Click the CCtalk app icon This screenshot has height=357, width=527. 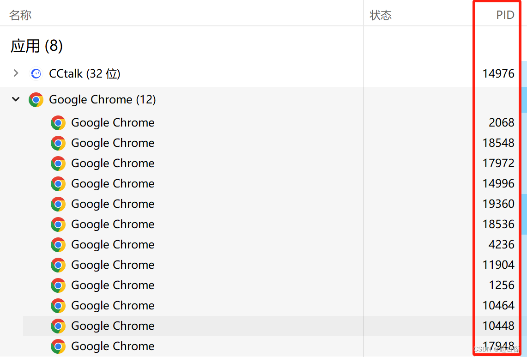pyautogui.click(x=36, y=73)
